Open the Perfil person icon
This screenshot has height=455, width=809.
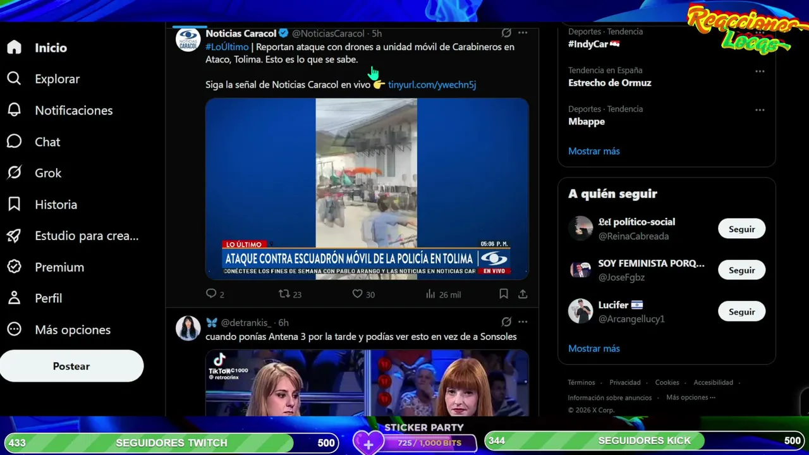coord(14,298)
